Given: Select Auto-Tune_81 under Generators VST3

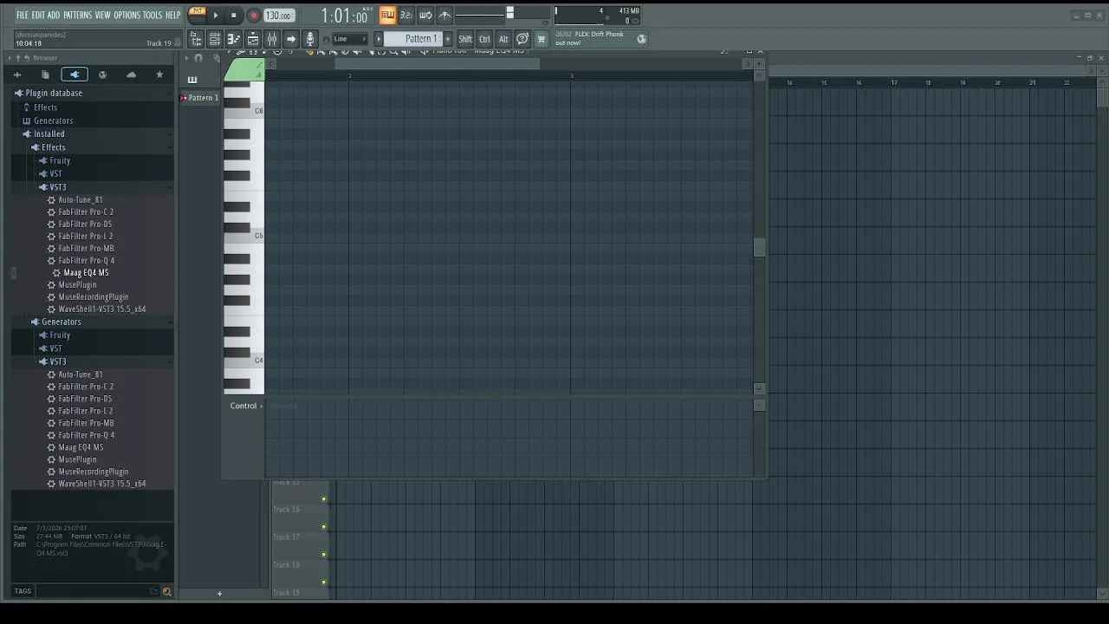Looking at the screenshot, I should (x=81, y=374).
